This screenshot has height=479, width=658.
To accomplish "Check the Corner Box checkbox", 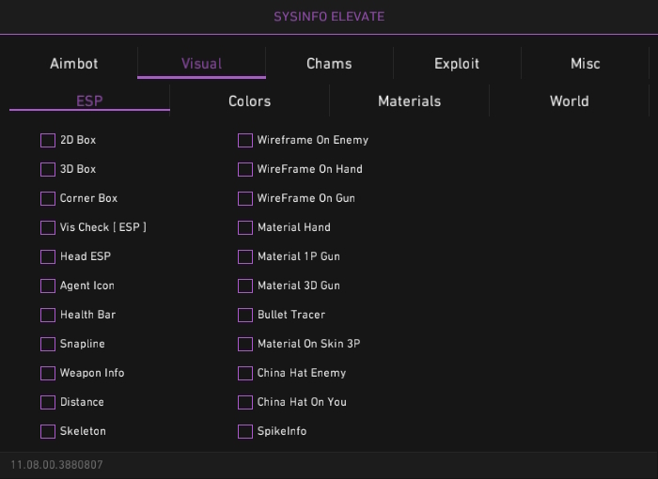I will click(48, 198).
